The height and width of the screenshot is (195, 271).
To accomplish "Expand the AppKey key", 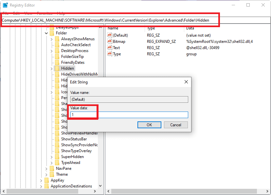I will pyautogui.click(x=41, y=181).
